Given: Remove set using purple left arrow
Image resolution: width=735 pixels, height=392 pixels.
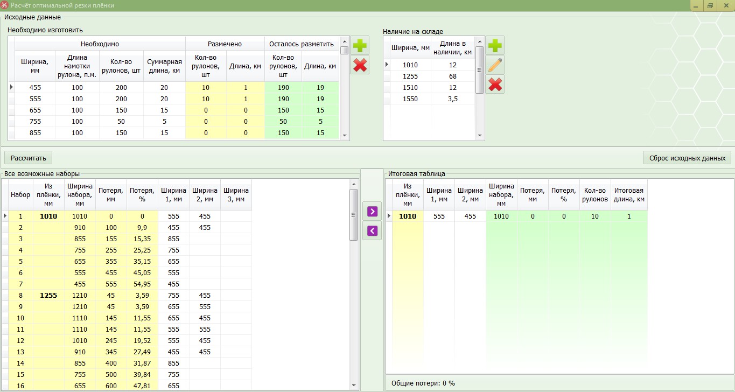Looking at the screenshot, I should tap(372, 231).
